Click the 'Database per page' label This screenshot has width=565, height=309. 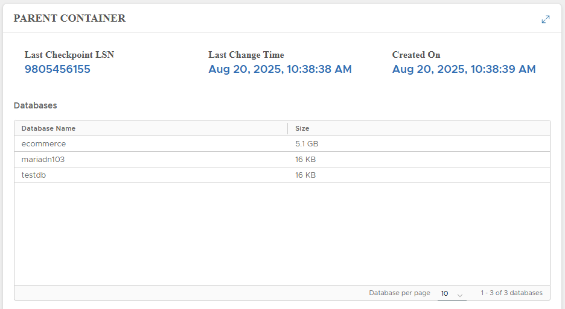coord(400,293)
